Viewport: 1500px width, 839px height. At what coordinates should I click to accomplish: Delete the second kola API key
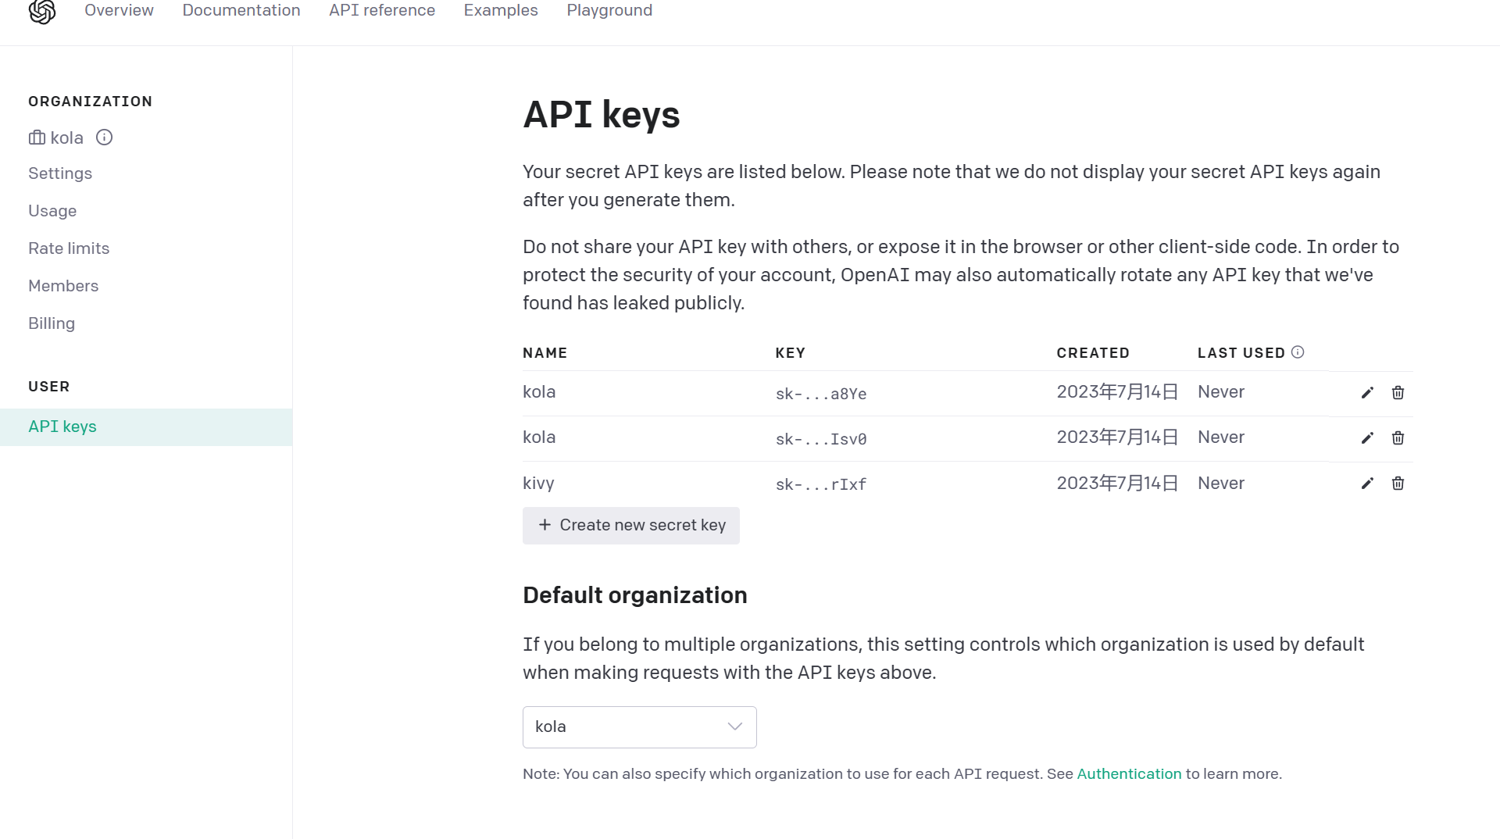click(1398, 438)
